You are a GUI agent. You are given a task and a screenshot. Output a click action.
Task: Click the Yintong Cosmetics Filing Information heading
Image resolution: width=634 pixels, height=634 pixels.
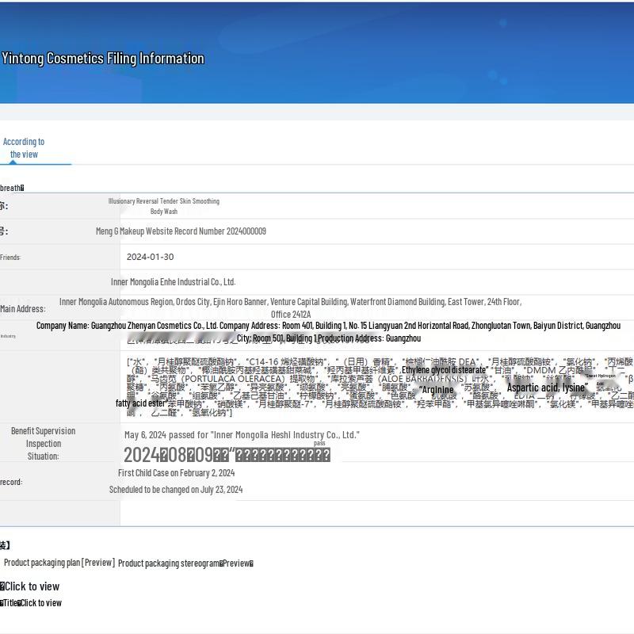(103, 58)
